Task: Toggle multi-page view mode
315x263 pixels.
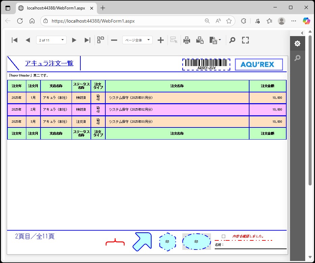Action: pos(101,40)
